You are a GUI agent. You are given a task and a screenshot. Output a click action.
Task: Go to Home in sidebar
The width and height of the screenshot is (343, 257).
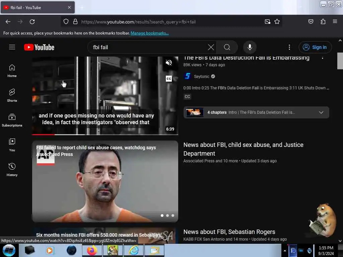tap(12, 71)
